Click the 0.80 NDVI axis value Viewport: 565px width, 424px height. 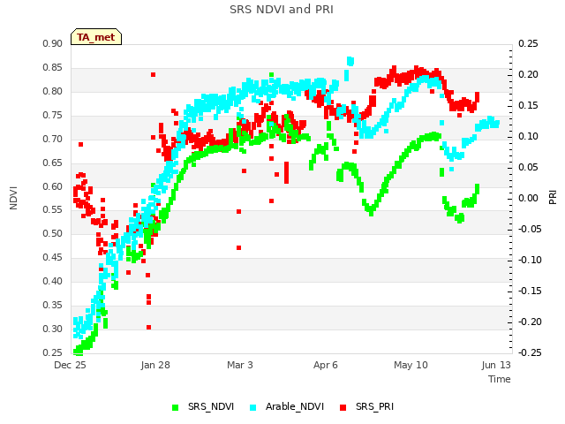click(53, 91)
